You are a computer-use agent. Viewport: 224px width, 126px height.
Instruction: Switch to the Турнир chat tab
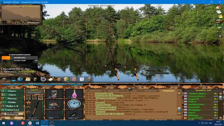coord(132,91)
